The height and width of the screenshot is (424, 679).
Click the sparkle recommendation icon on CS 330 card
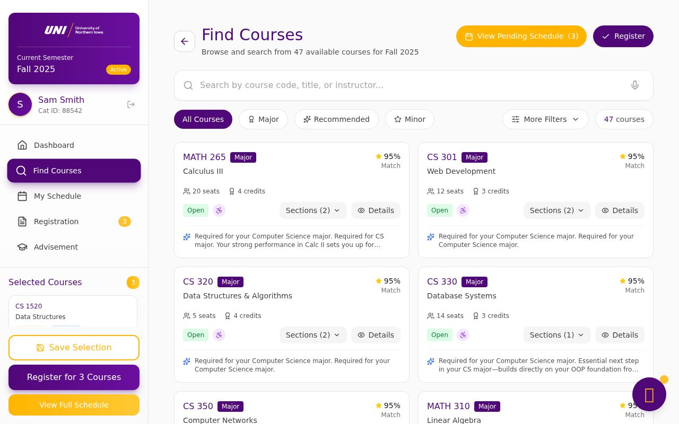point(431,361)
